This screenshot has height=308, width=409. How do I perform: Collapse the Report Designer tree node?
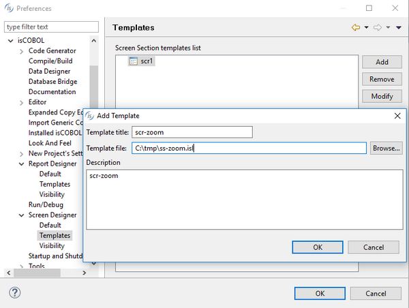(x=21, y=164)
